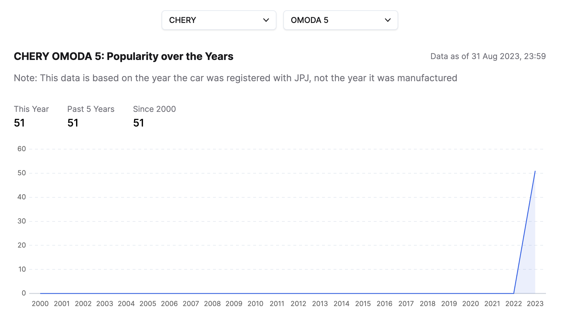Click the chevron arrow in OMODA 5 selector
Screen dimensions: 585x323
point(388,20)
